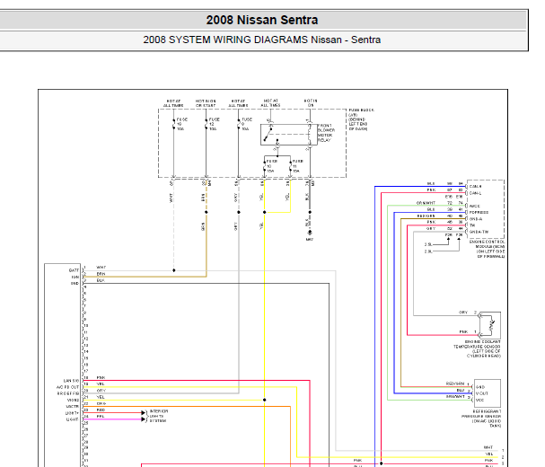Click the 'CAN-L' terminal label
The width and height of the screenshot is (545, 467).
(x=475, y=193)
